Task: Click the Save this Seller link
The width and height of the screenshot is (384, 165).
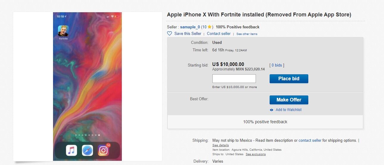Action: (x=188, y=34)
